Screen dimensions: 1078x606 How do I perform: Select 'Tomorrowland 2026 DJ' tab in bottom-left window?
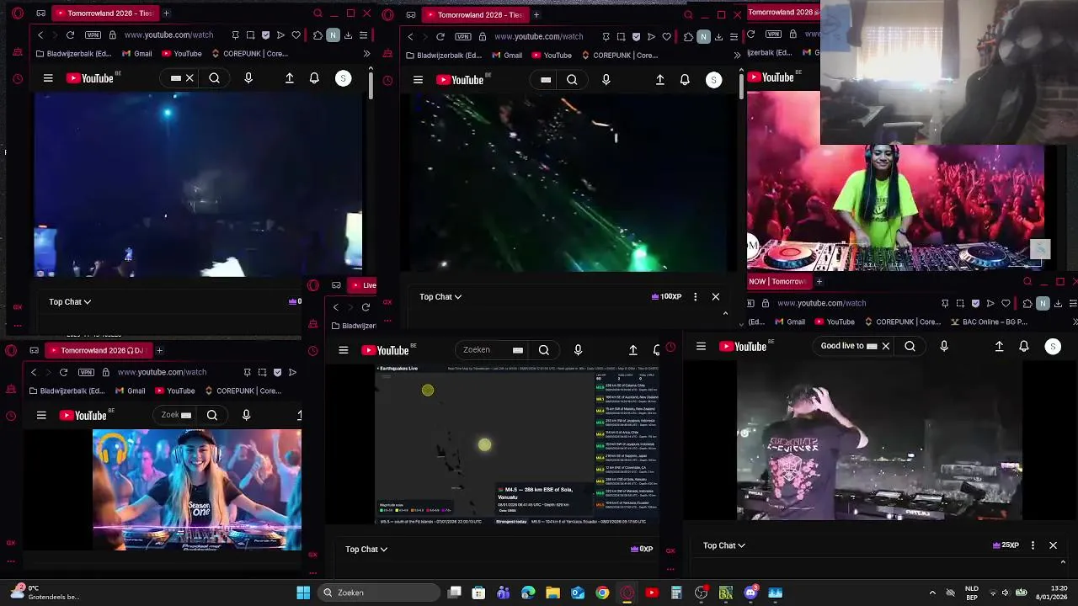coord(97,350)
